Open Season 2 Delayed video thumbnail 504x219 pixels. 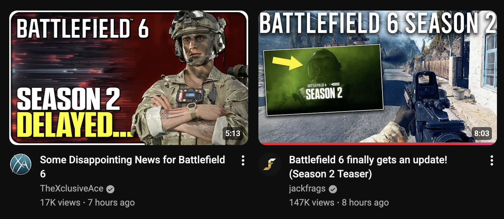(x=129, y=78)
